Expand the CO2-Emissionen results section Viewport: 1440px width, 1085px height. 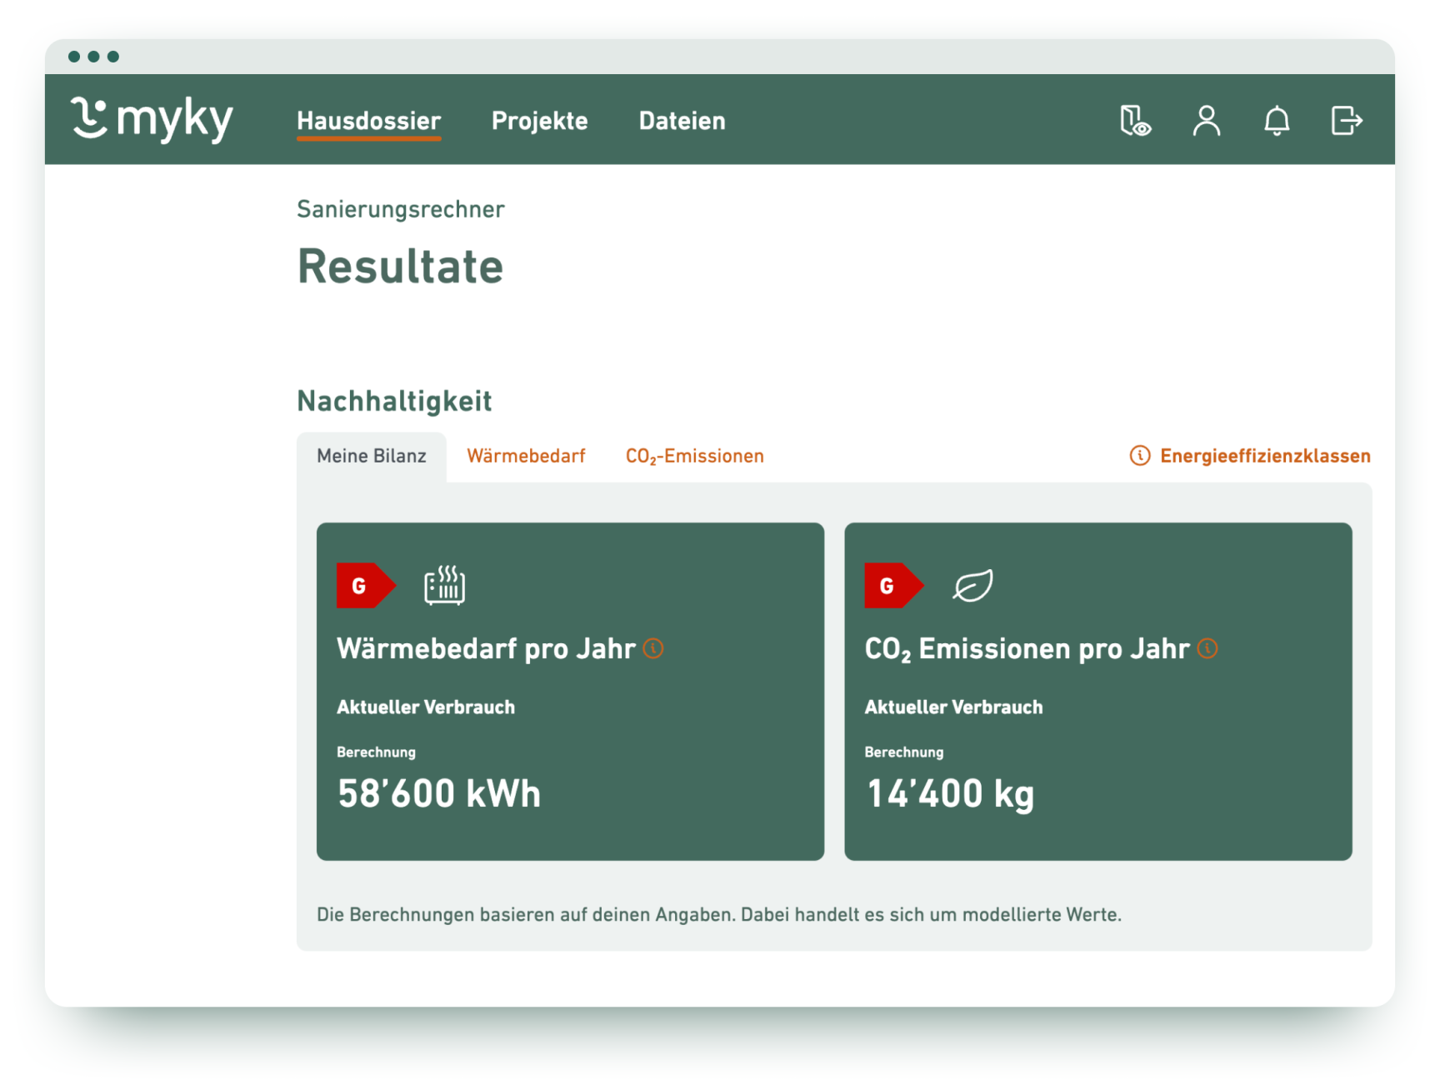(694, 456)
